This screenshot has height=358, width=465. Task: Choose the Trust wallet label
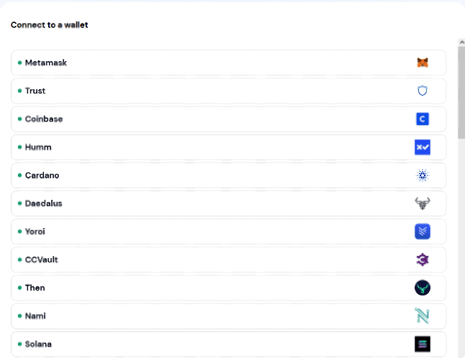(x=35, y=91)
